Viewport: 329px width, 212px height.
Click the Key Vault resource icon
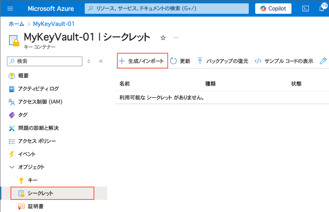[14, 41]
